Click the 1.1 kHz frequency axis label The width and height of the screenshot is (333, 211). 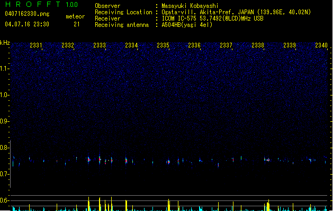(5, 69)
